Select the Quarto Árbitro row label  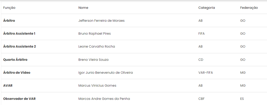coord(15,59)
